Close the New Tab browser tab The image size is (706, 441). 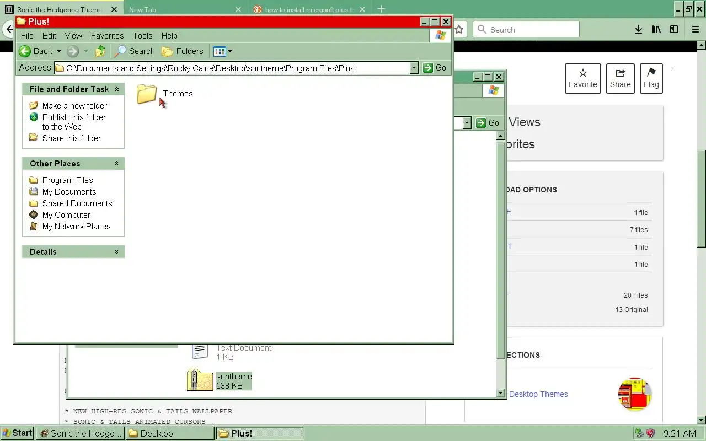pos(238,9)
